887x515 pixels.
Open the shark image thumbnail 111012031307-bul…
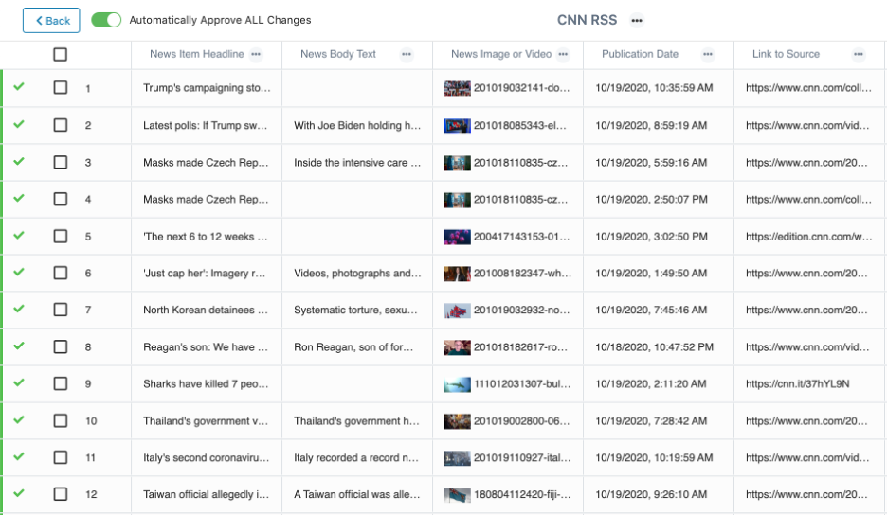coord(457,384)
